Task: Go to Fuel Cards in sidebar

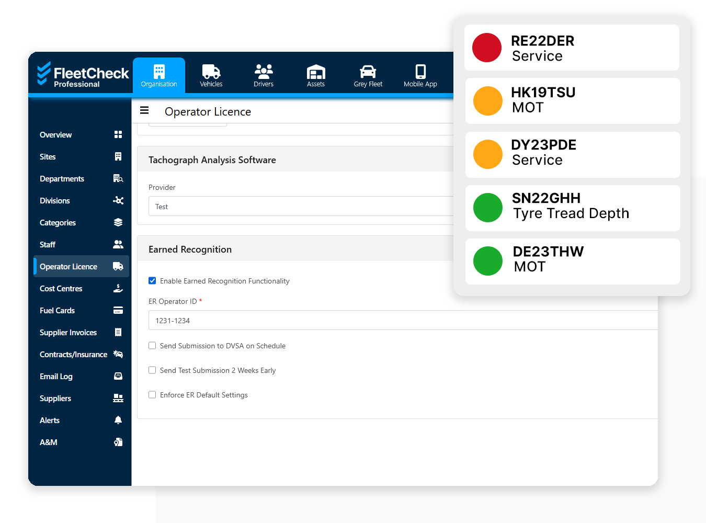Action: click(58, 311)
